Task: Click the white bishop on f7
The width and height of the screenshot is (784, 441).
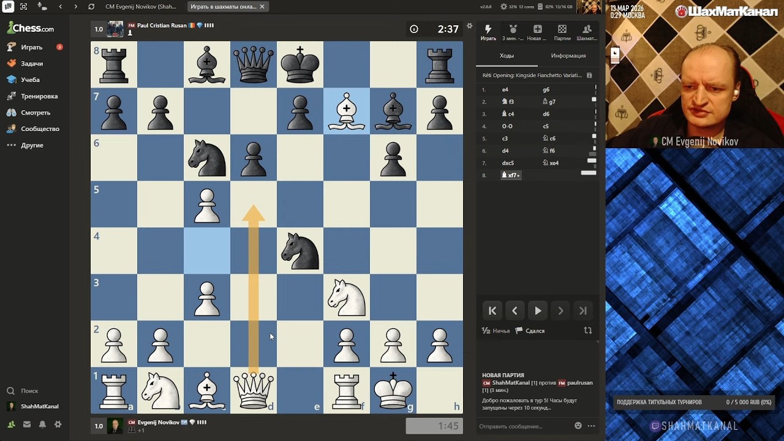Action: (347, 111)
